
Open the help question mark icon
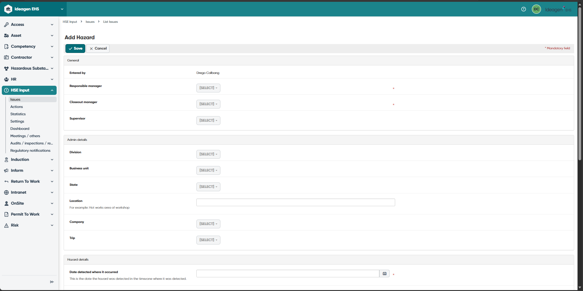coord(524,9)
